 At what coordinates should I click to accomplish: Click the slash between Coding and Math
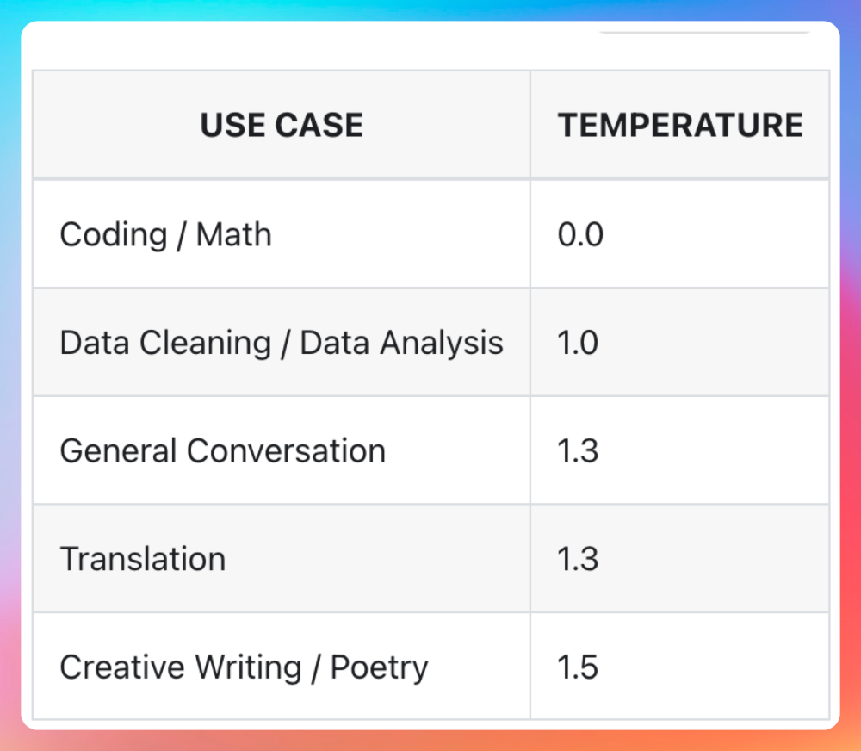(x=182, y=236)
